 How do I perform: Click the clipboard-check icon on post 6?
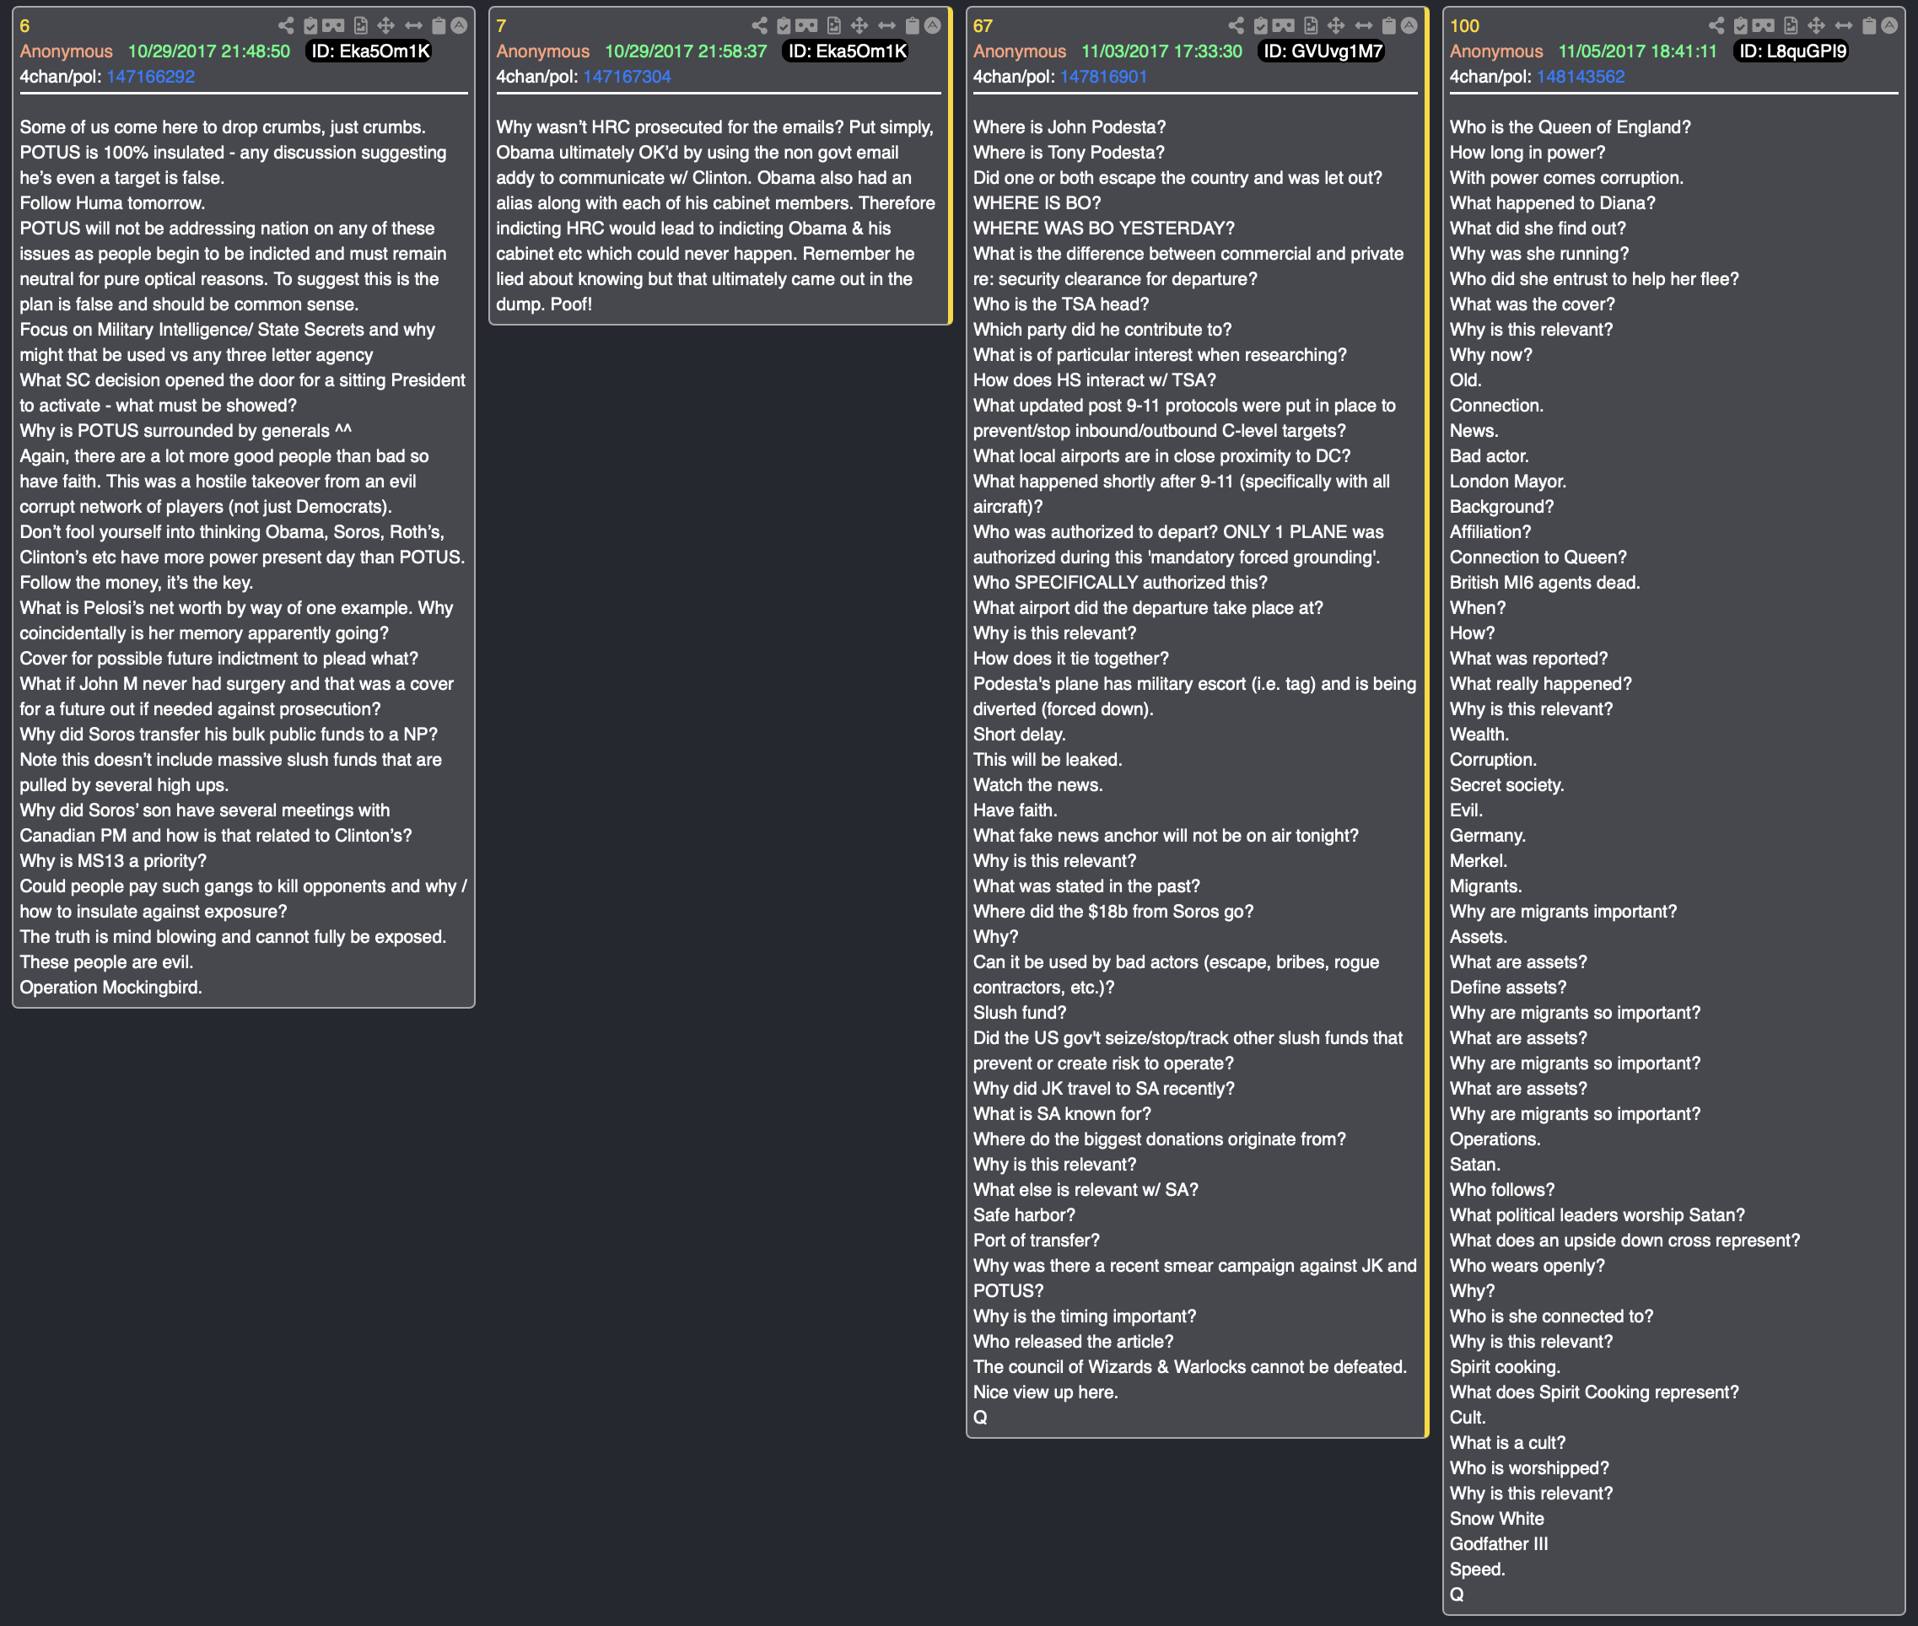tap(310, 25)
